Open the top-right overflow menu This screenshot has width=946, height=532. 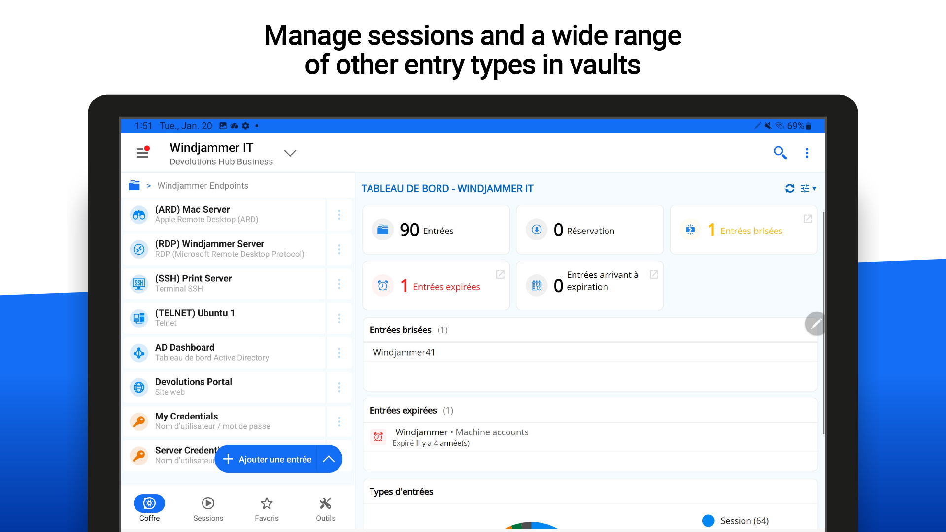[807, 153]
